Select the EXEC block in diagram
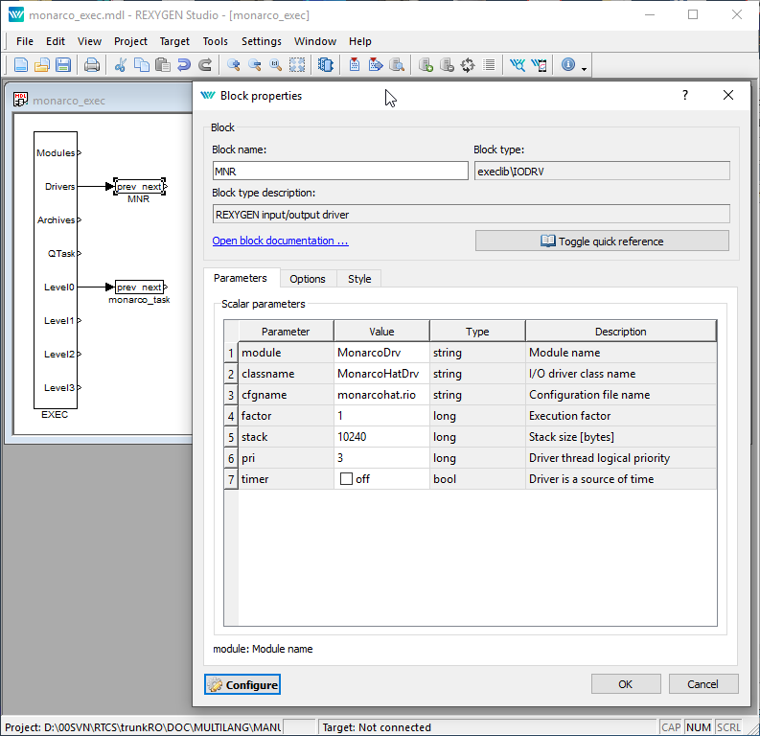The width and height of the screenshot is (760, 736). coord(56,270)
